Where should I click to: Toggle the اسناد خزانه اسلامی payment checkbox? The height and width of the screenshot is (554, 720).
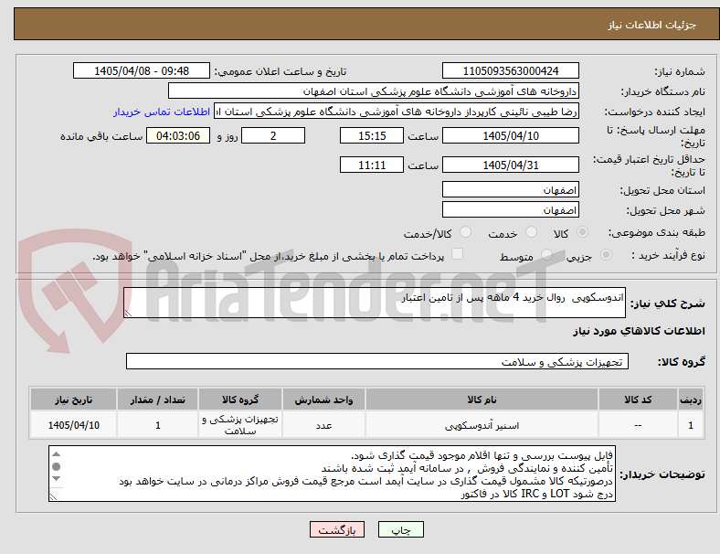pos(458,254)
